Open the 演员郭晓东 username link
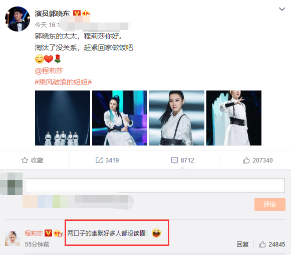 pyautogui.click(x=52, y=13)
